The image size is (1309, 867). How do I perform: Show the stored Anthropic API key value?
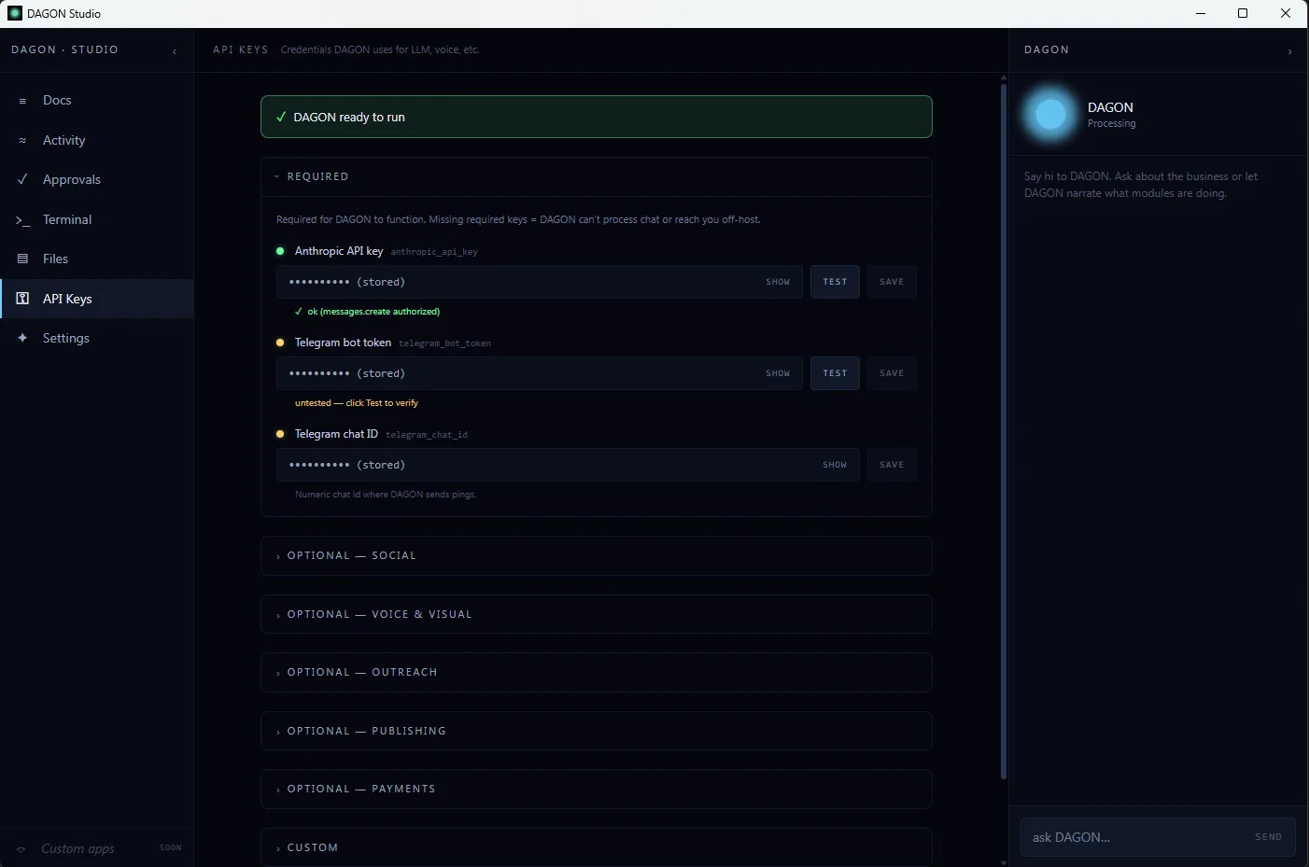click(778, 281)
